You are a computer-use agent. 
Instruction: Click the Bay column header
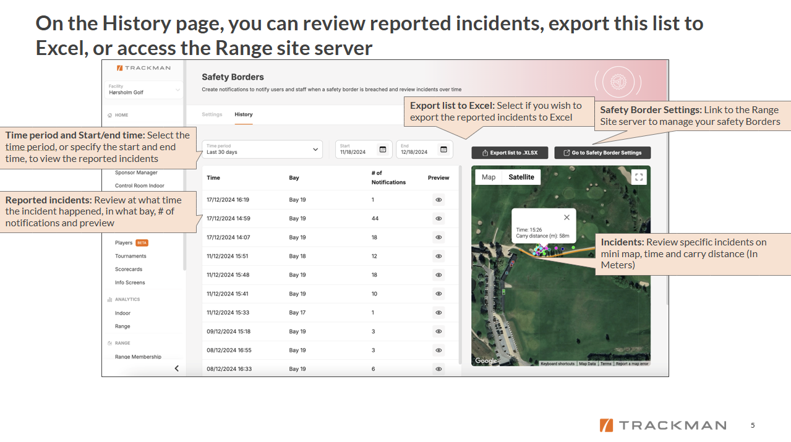tap(294, 177)
